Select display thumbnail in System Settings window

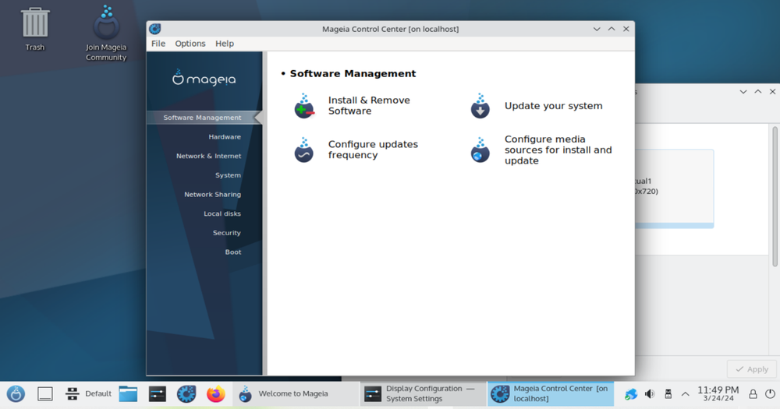click(674, 189)
